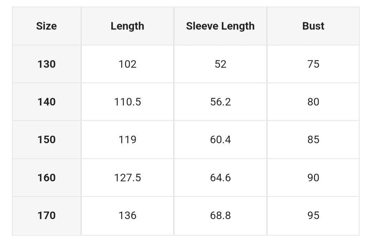Click the Sleeve Length column header
Viewport: 371px width, 239px height.
click(220, 26)
